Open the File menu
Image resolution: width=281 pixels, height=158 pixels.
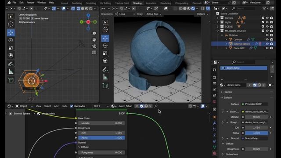point(14,3)
